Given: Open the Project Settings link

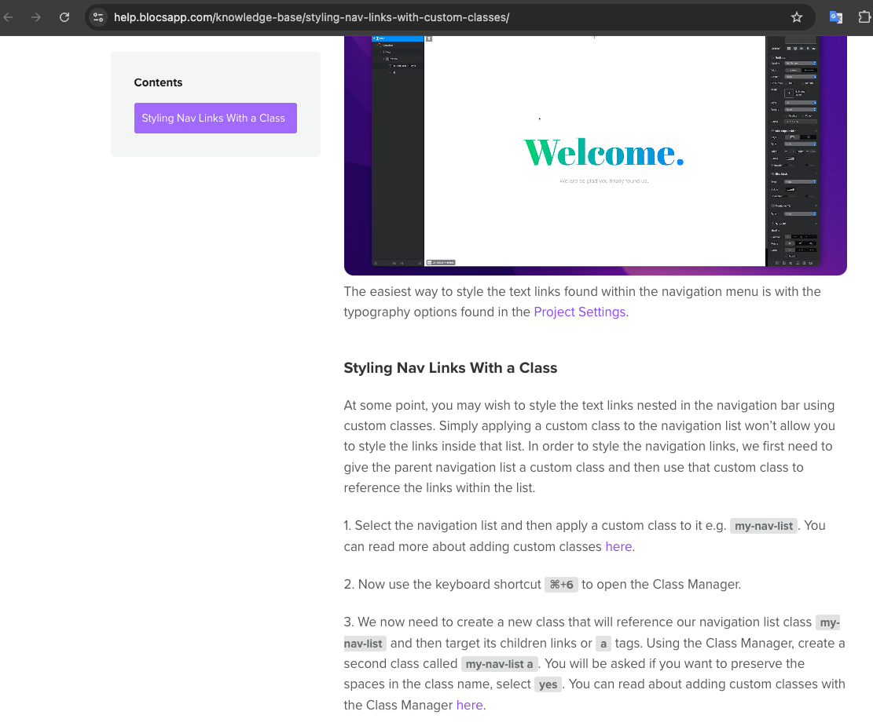Looking at the screenshot, I should 579,312.
